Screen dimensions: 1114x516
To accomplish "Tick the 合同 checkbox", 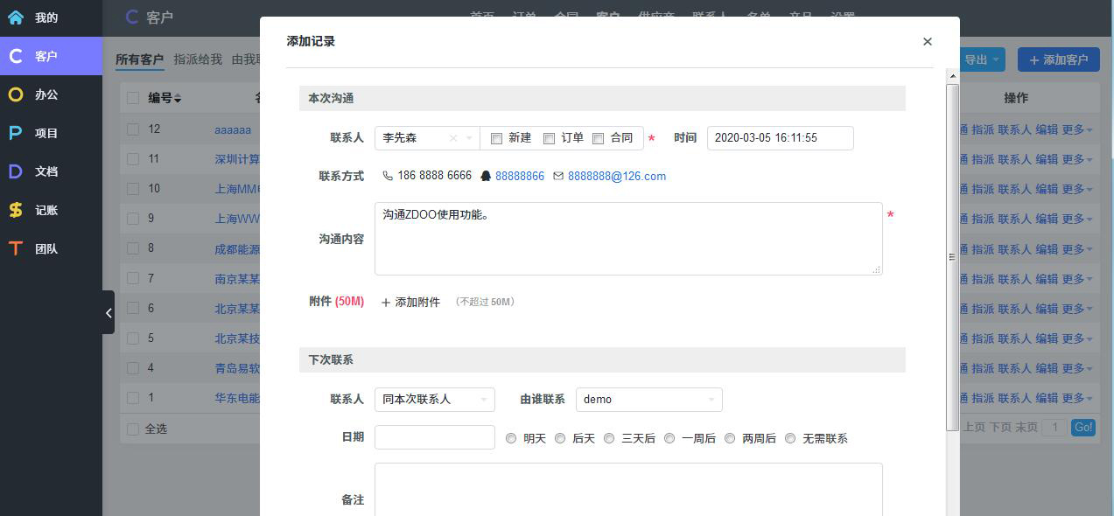I will click(598, 138).
